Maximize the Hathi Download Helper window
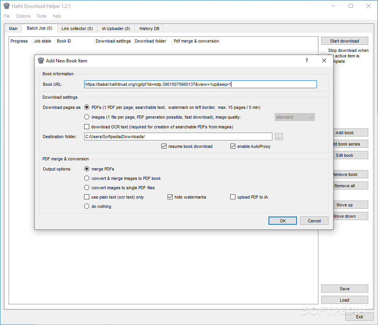 point(351,6)
